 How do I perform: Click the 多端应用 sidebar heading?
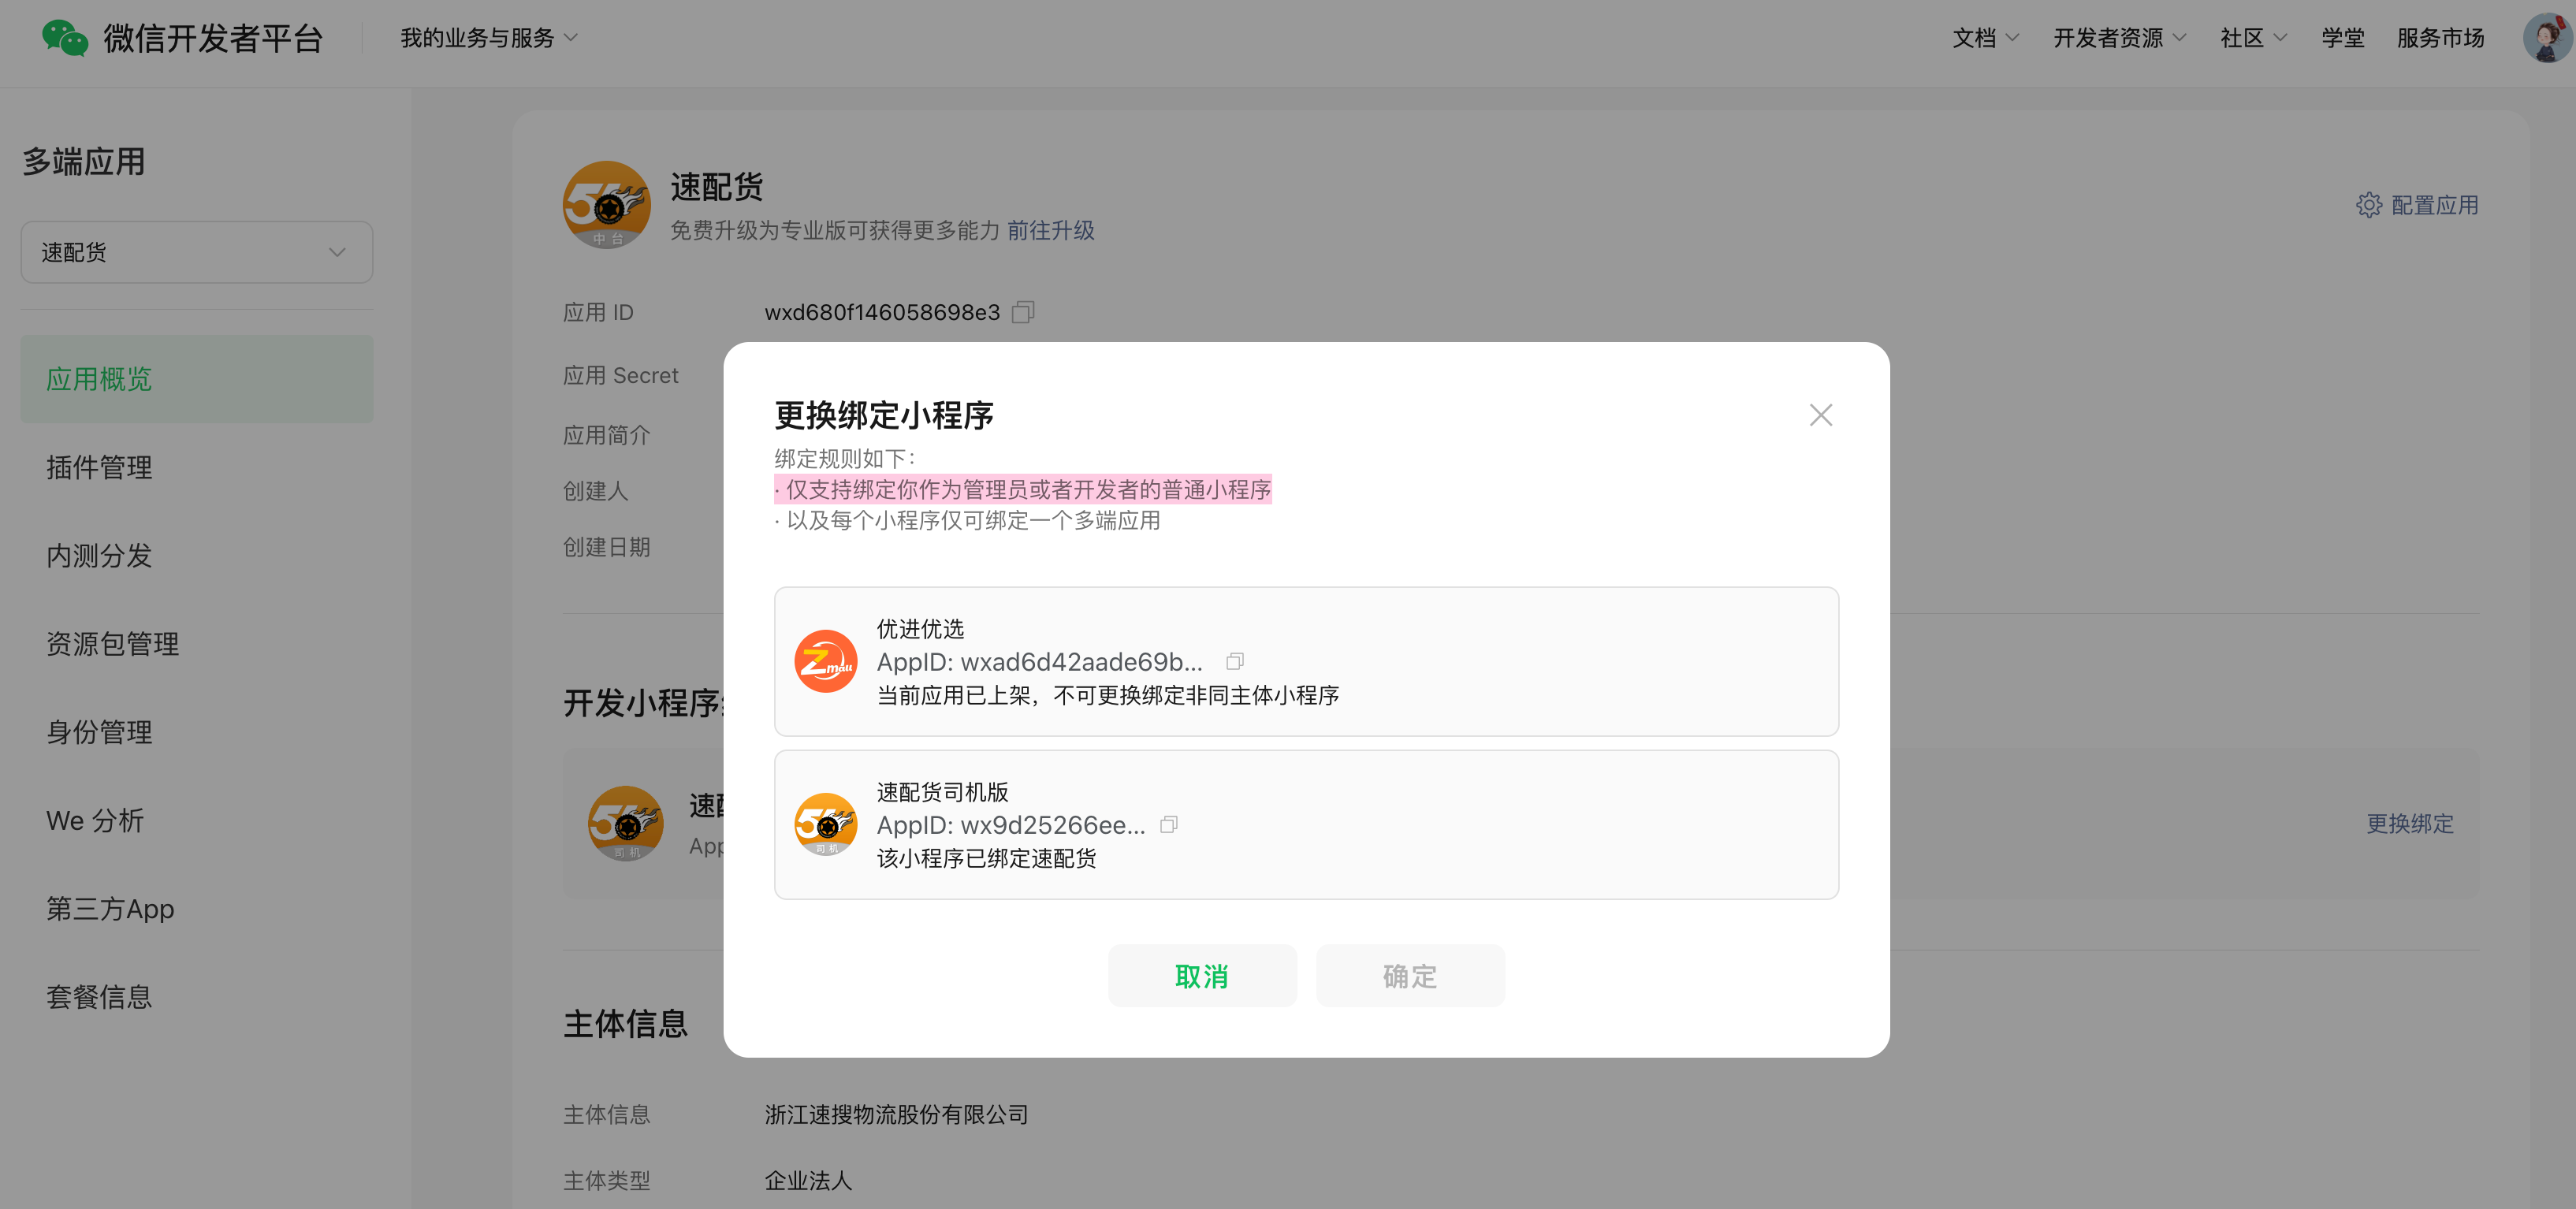point(84,161)
